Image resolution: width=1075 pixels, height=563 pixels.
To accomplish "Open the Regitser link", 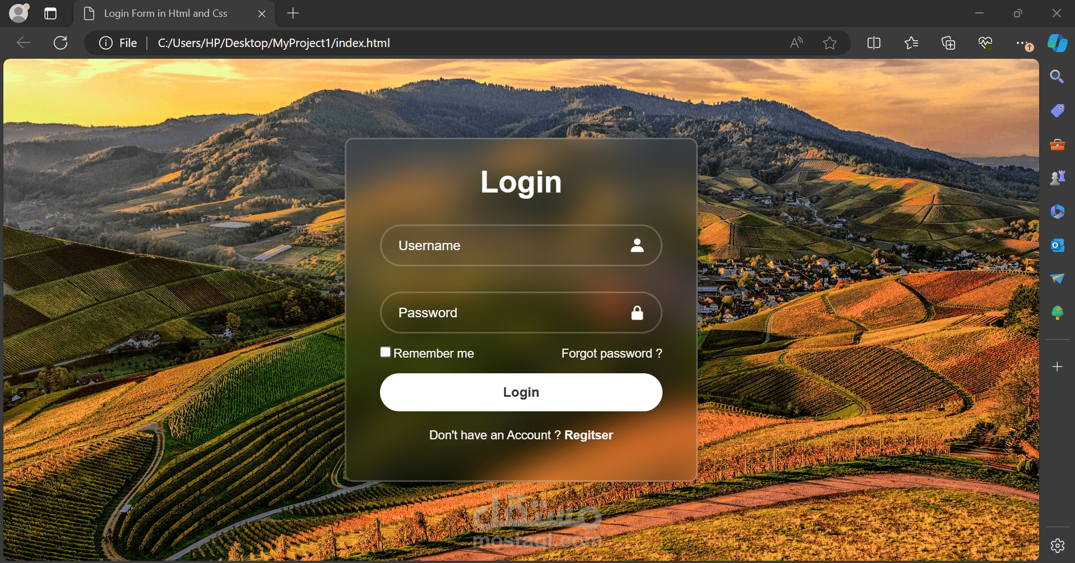I will point(589,435).
